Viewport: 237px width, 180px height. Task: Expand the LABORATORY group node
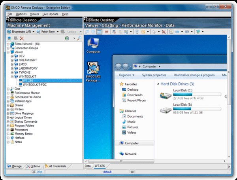pos(12,68)
